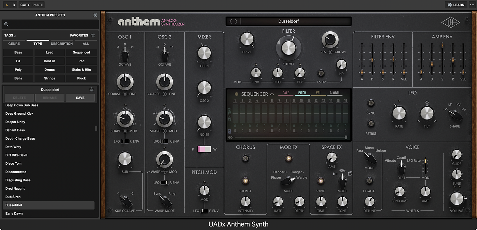Close the Anthem Presets panel
Image resolution: width=477 pixels, height=230 pixels.
(95, 15)
